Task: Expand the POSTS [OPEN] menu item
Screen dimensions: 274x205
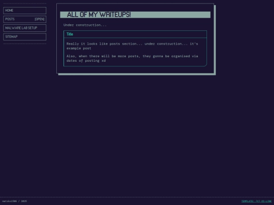Action: 25,19
